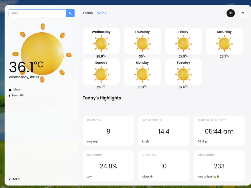The image size is (251, 188).
Task: Click the 24.8% humidity value
Action: 108,166
